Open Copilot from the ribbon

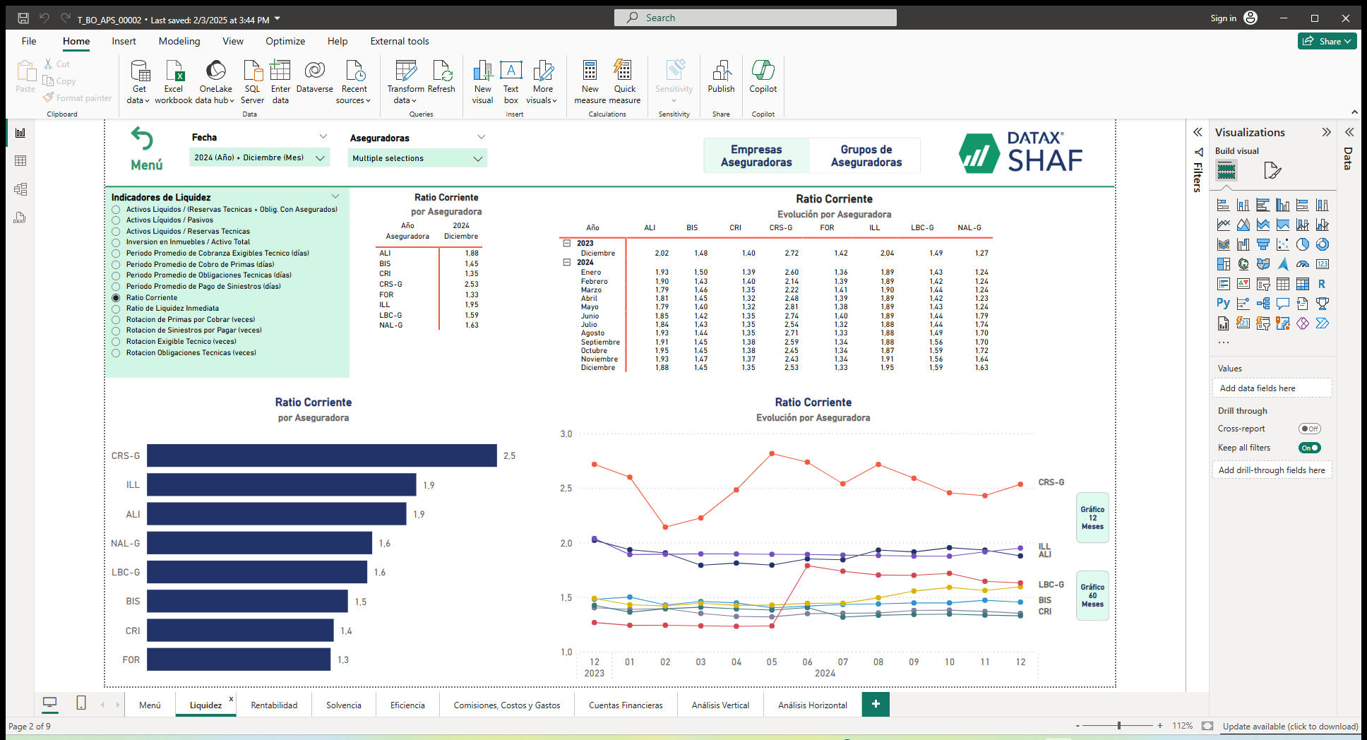[763, 78]
